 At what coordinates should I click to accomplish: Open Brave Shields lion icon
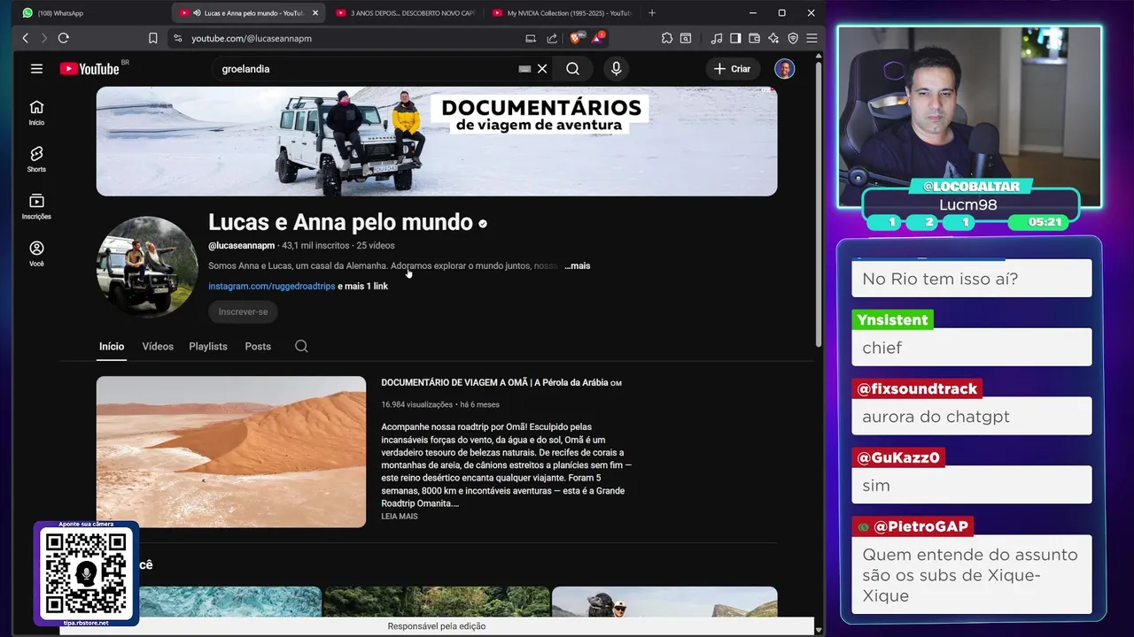[577, 38]
